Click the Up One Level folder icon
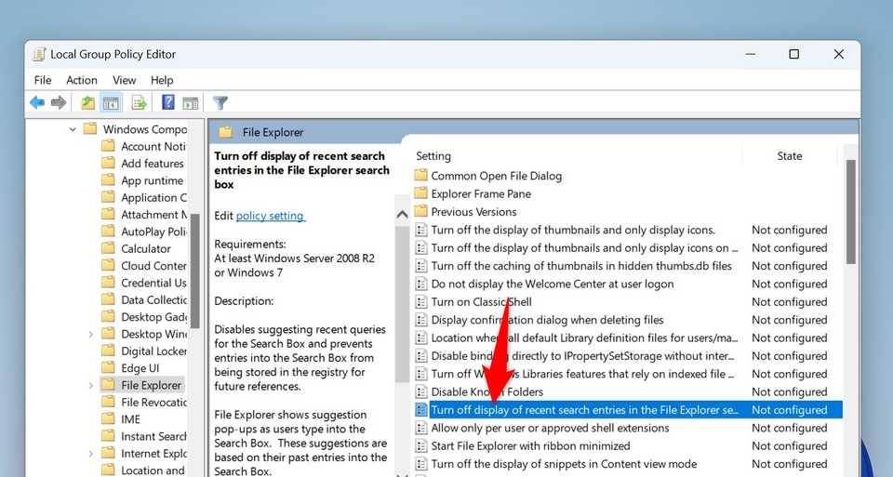The height and width of the screenshot is (477, 893). [87, 102]
